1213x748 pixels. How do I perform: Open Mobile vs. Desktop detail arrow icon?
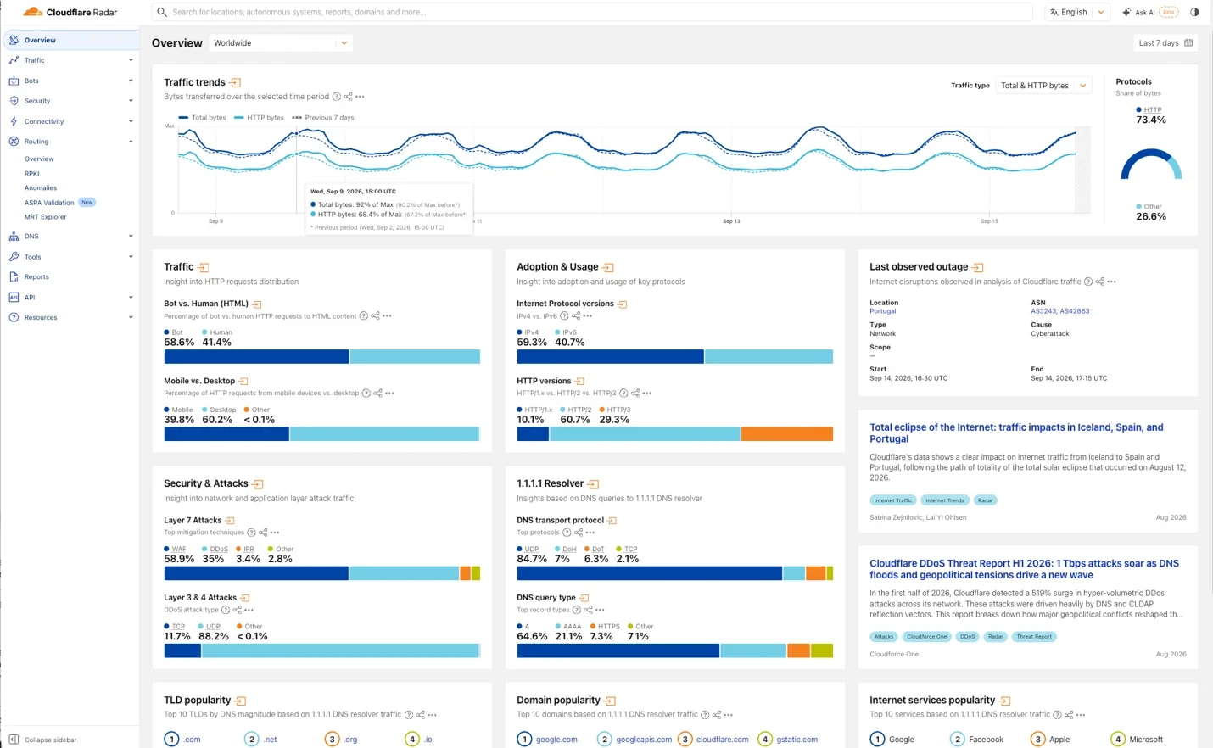pyautogui.click(x=243, y=382)
